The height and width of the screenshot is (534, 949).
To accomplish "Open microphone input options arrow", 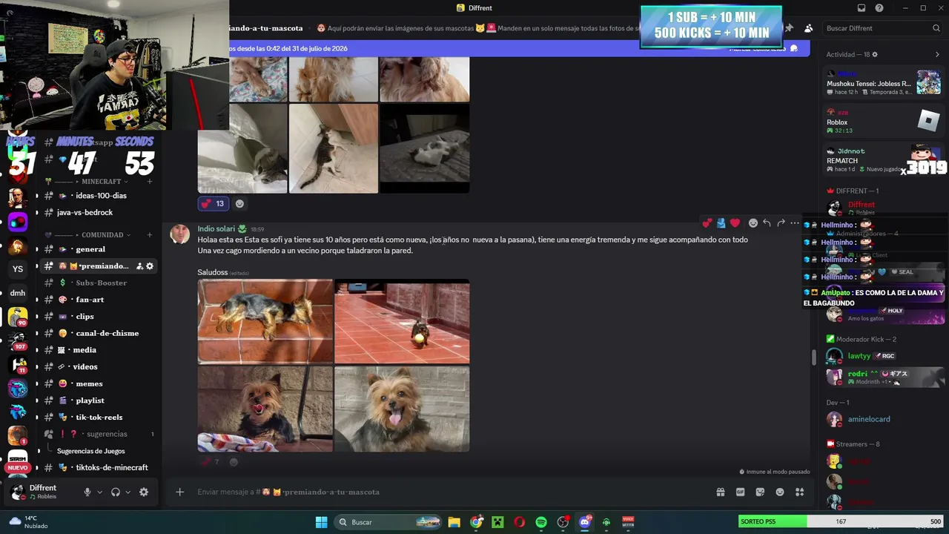I will click(99, 492).
